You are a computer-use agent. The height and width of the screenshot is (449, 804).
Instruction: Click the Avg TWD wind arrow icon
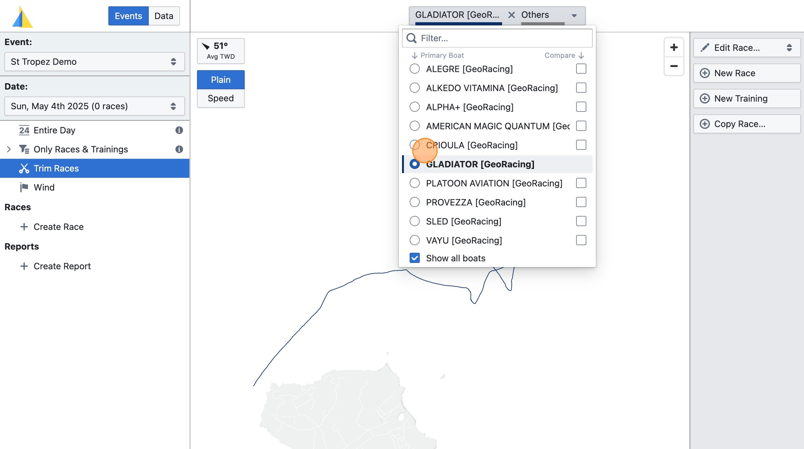(206, 46)
